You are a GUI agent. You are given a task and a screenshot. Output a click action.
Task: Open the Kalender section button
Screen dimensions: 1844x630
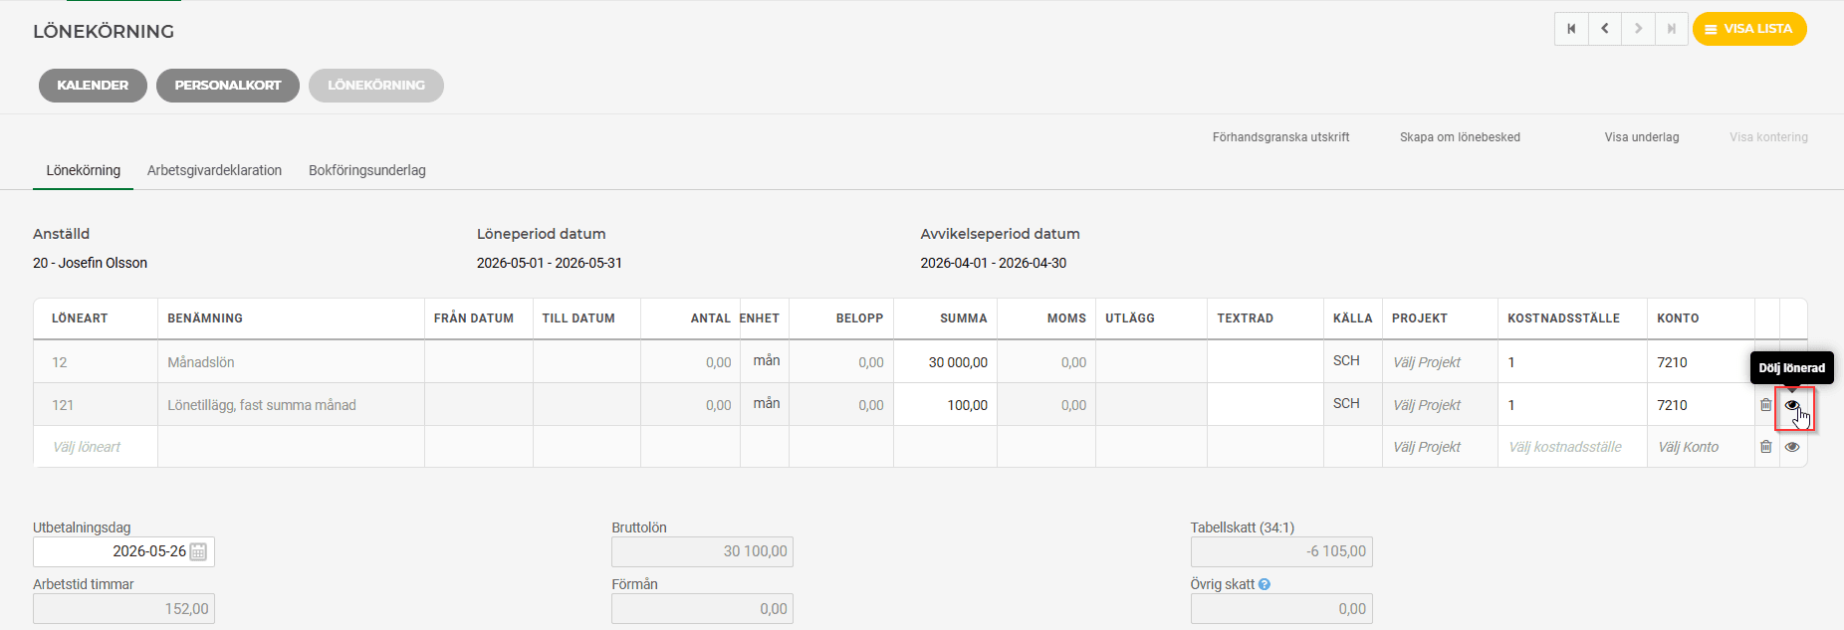(93, 86)
